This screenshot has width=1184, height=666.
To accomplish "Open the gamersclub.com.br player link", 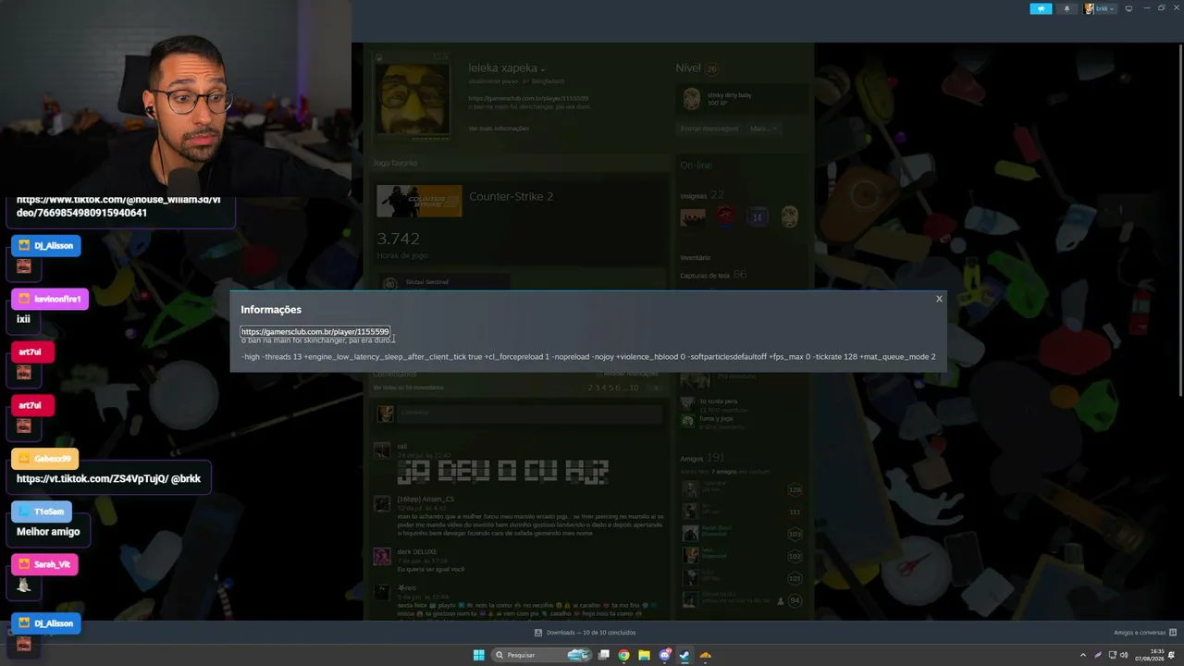I will point(315,331).
